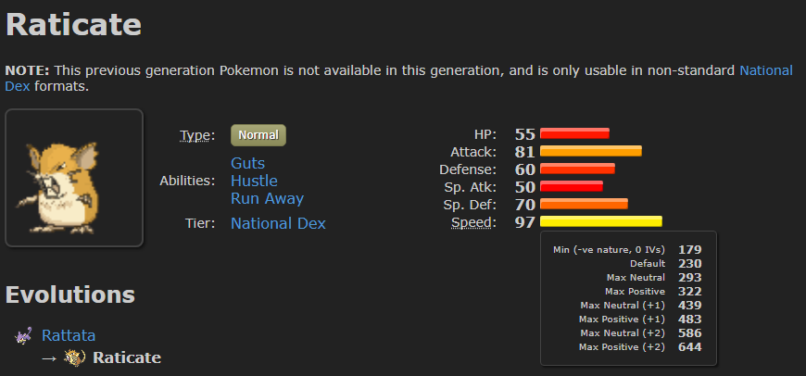The image size is (806, 376).
Task: Click the underlined Speed stat label
Action: pos(474,222)
